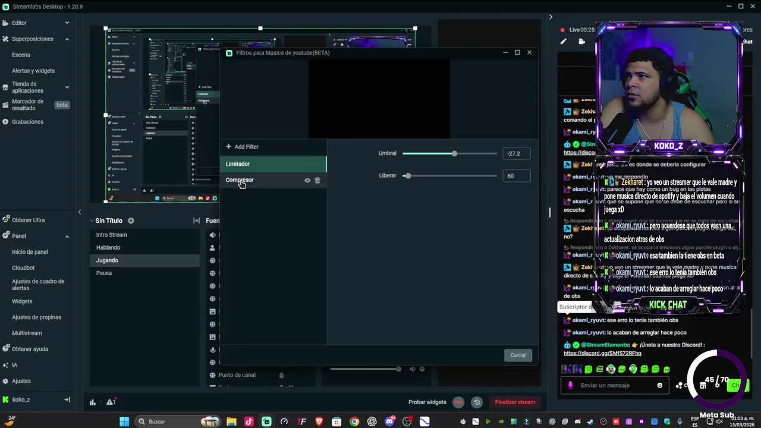Open Grabaciones in sidebar
The height and width of the screenshot is (428, 761).
pyautogui.click(x=27, y=122)
